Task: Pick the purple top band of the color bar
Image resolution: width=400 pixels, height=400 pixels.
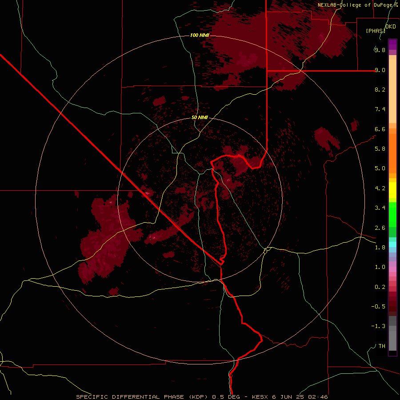Action: (x=392, y=44)
